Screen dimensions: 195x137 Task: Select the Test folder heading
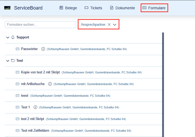(20, 60)
